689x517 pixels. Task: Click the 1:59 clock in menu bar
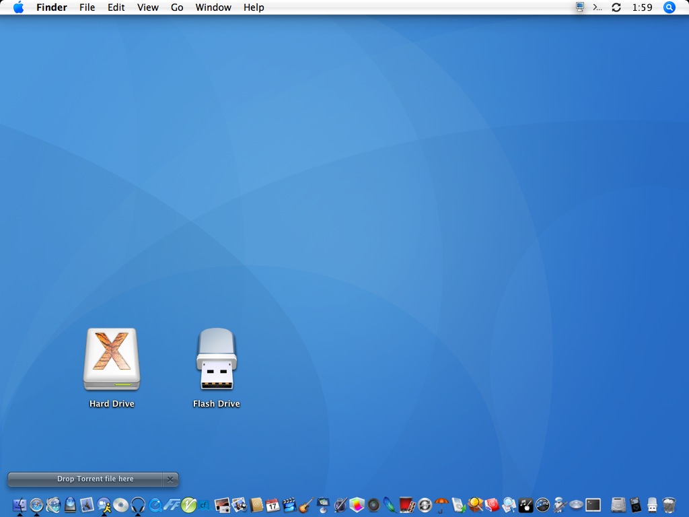pos(642,7)
